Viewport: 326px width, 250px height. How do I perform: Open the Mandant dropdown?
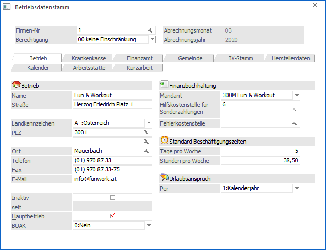click(x=297, y=95)
